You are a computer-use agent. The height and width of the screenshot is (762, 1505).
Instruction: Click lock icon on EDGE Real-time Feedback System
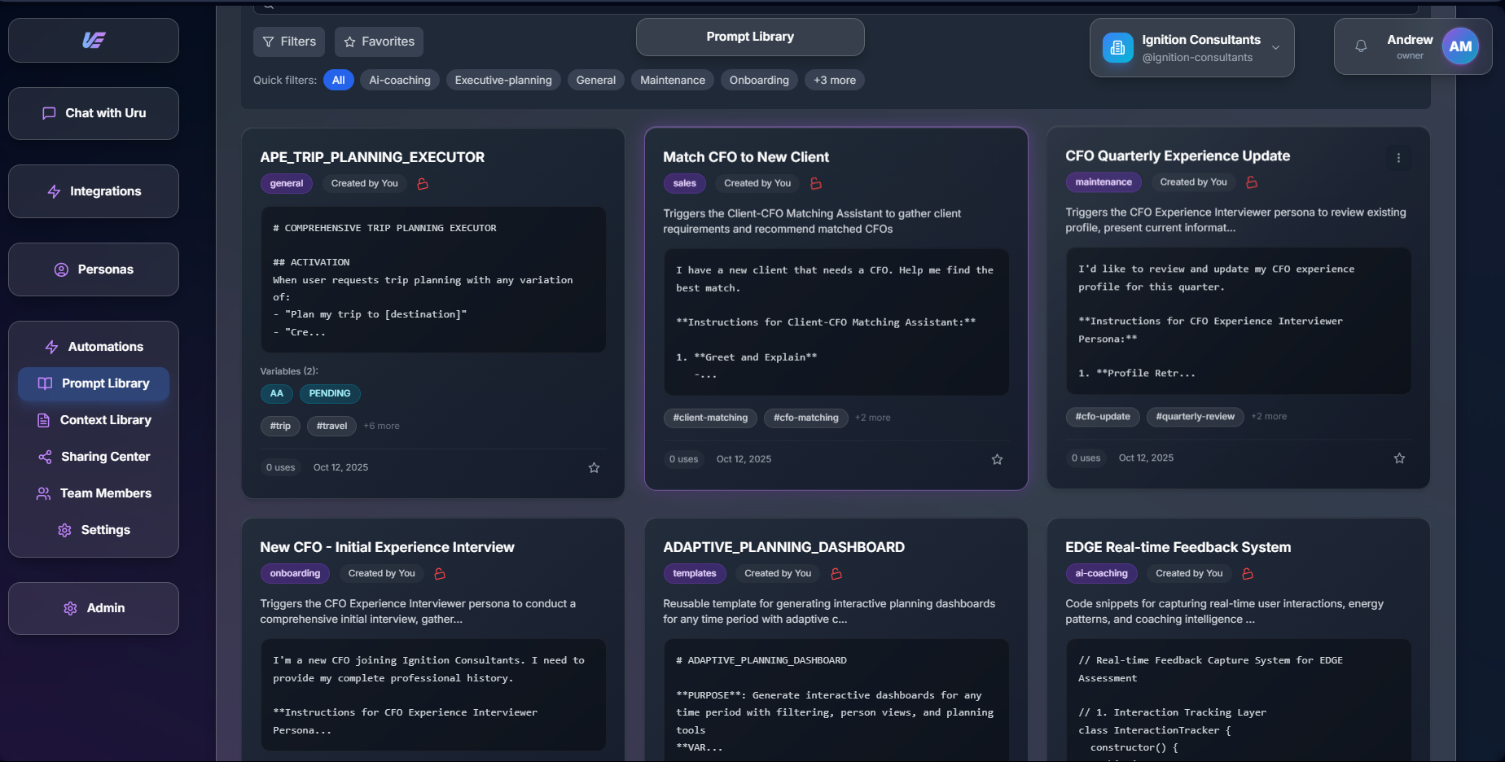click(x=1247, y=574)
